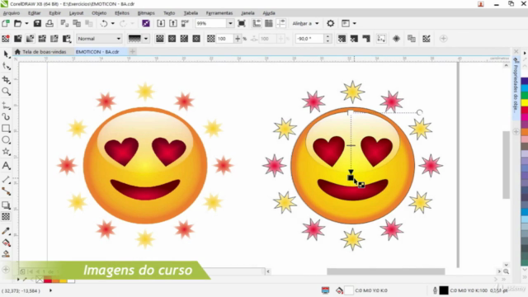Select the Transparency checkerboard tool
528x297 pixels.
coord(6,216)
